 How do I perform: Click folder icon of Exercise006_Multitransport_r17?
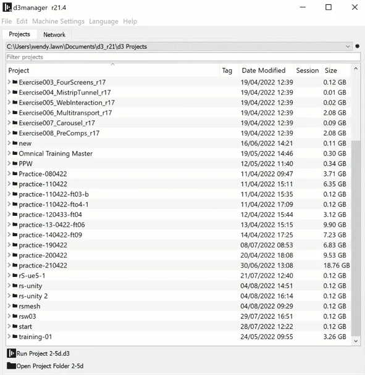coord(15,112)
